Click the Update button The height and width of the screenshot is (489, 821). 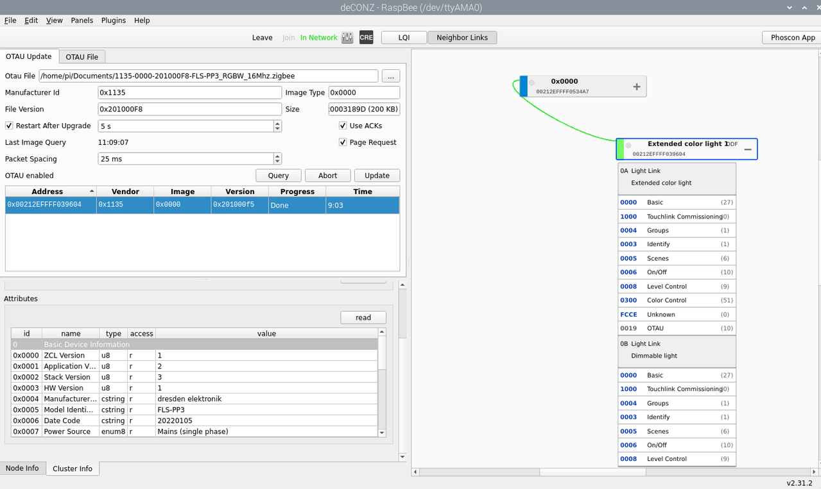pos(377,176)
